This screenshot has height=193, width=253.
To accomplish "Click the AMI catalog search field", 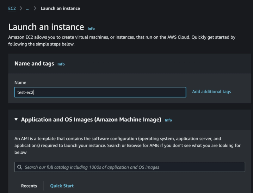I will coord(130,167).
